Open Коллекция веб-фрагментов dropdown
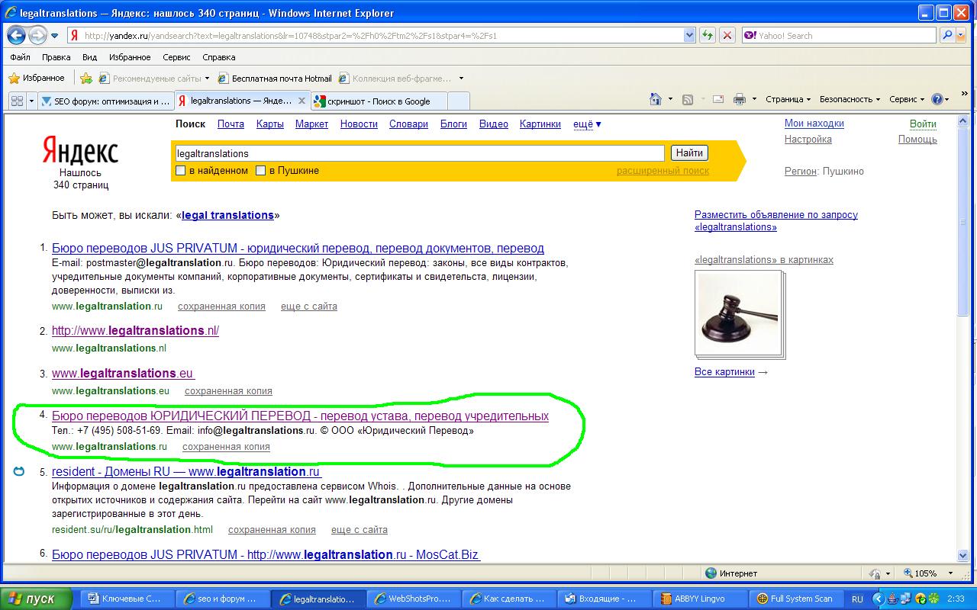This screenshot has width=977, height=610. (x=401, y=78)
